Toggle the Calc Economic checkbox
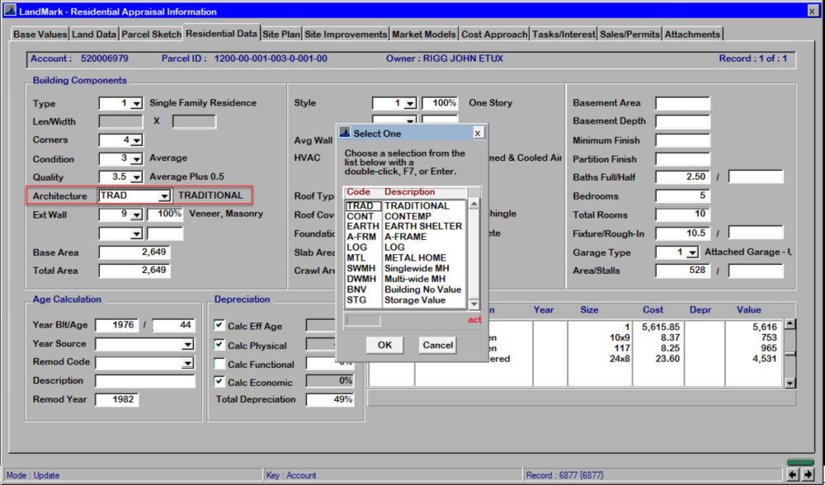The width and height of the screenshot is (825, 485). (x=219, y=382)
